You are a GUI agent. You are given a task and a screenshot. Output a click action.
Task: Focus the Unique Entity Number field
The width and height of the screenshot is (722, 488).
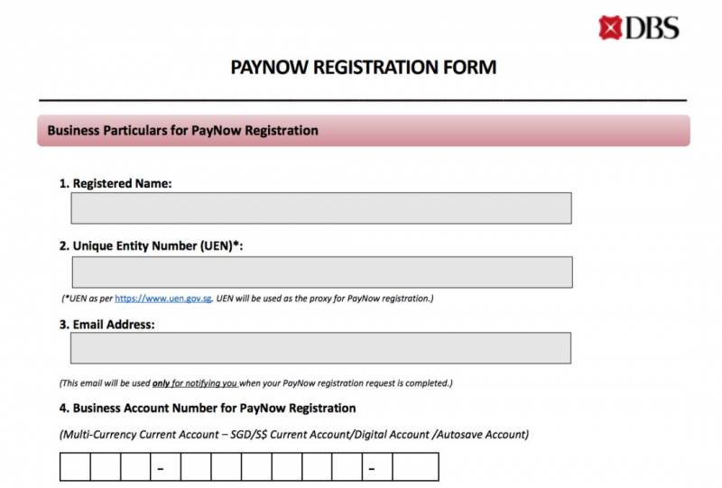320,272
